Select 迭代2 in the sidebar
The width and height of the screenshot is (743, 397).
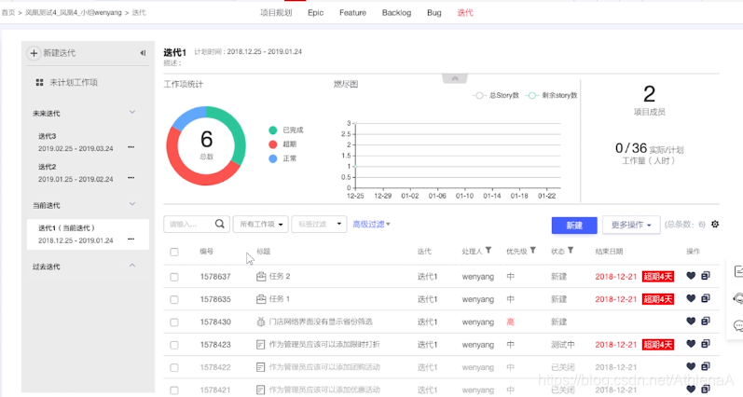47,167
